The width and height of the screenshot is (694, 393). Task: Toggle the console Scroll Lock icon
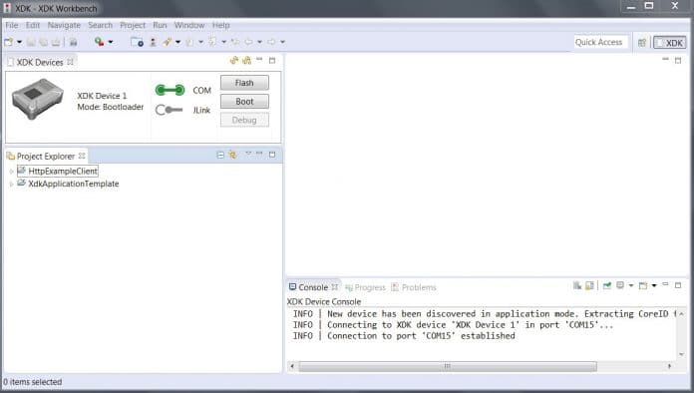[x=589, y=286]
